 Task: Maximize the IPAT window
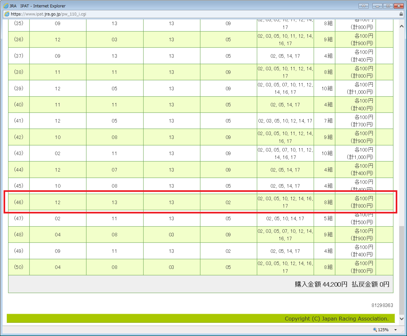[388, 6]
